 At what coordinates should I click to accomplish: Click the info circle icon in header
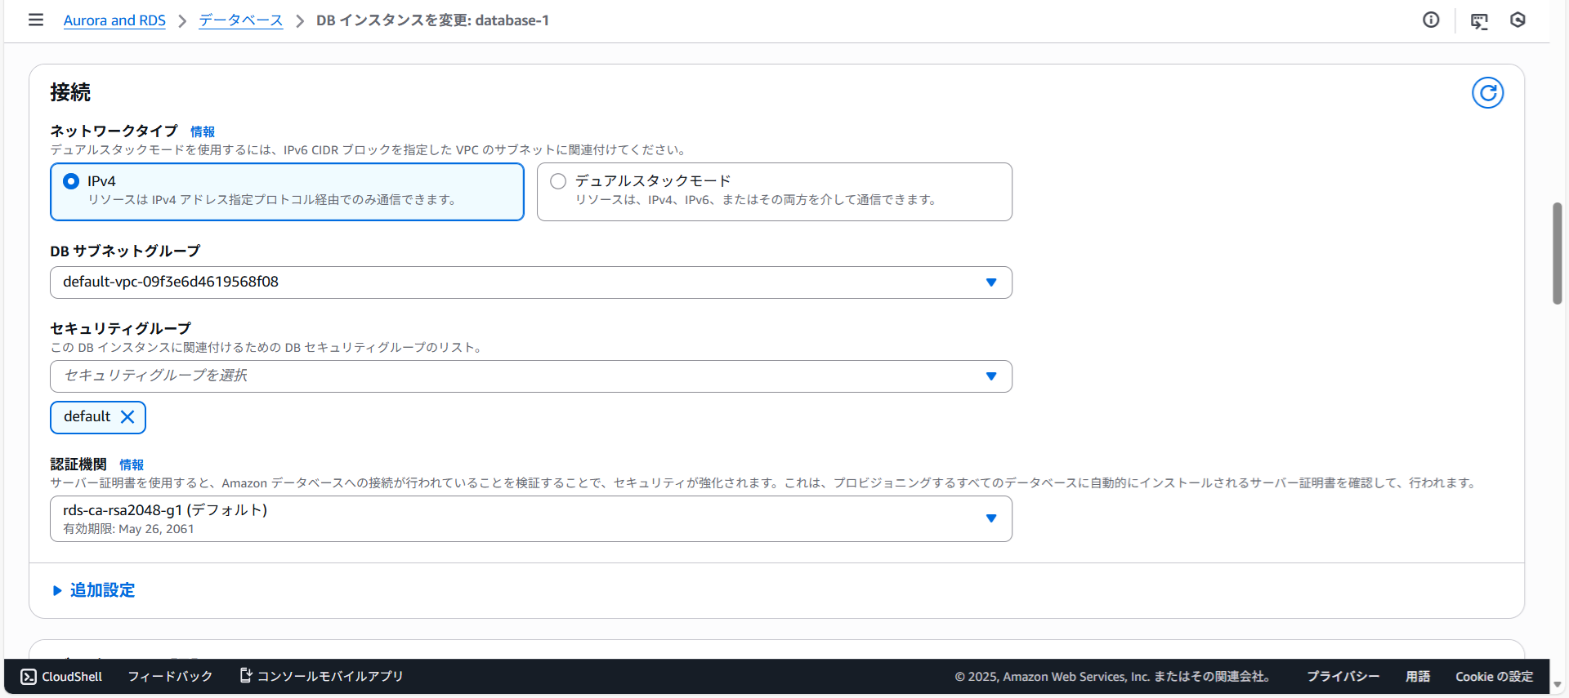(x=1431, y=20)
